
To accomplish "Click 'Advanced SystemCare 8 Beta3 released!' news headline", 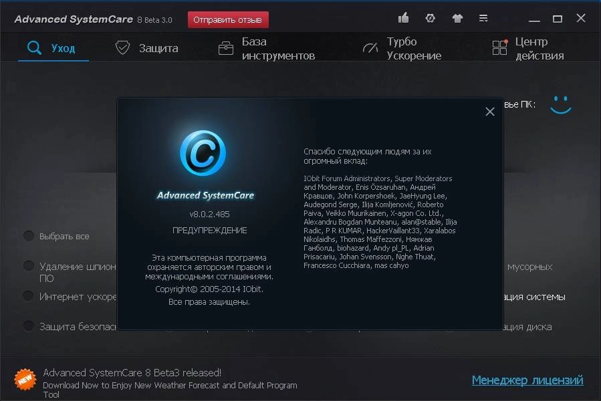I will [132, 373].
